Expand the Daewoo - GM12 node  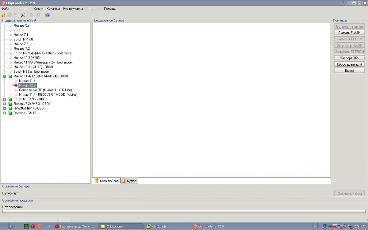[x=4, y=113]
